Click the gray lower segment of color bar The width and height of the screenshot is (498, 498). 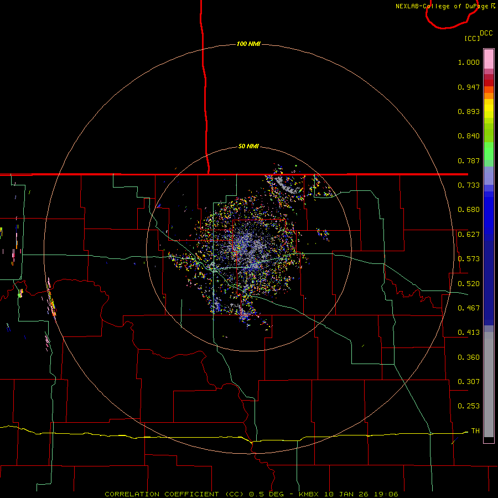(489, 385)
